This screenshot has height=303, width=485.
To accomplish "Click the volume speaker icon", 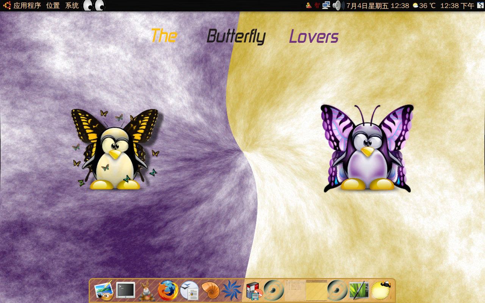I will coord(338,5).
